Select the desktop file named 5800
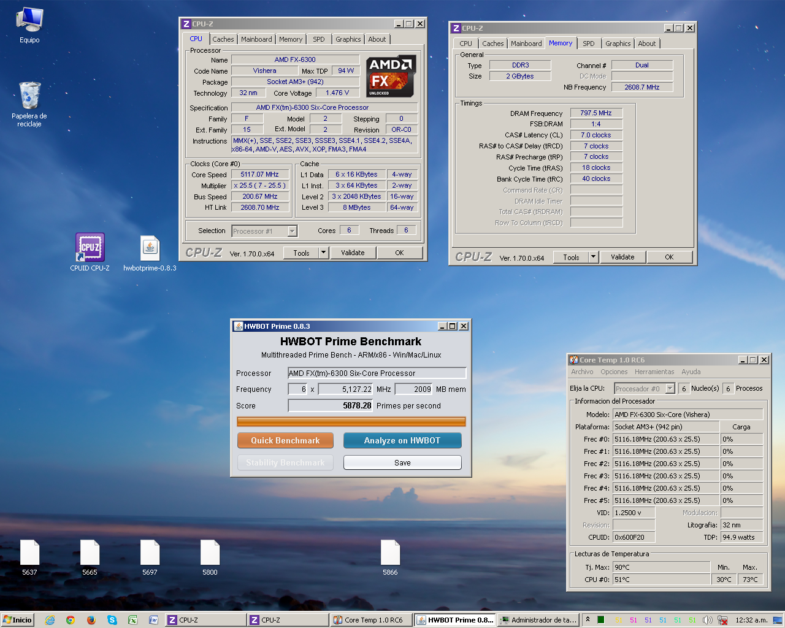Screen dimensions: 785x628 coord(210,557)
